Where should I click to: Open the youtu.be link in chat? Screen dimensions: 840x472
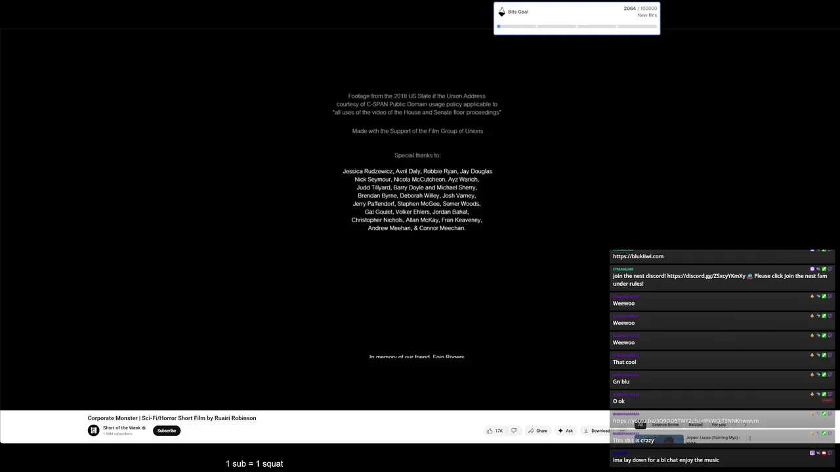pos(686,421)
